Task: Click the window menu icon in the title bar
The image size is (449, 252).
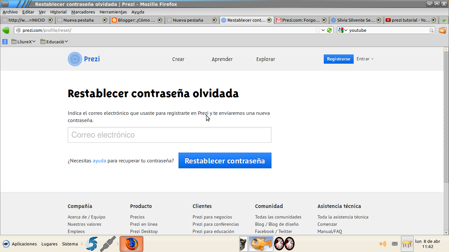Action: tap(5, 4)
